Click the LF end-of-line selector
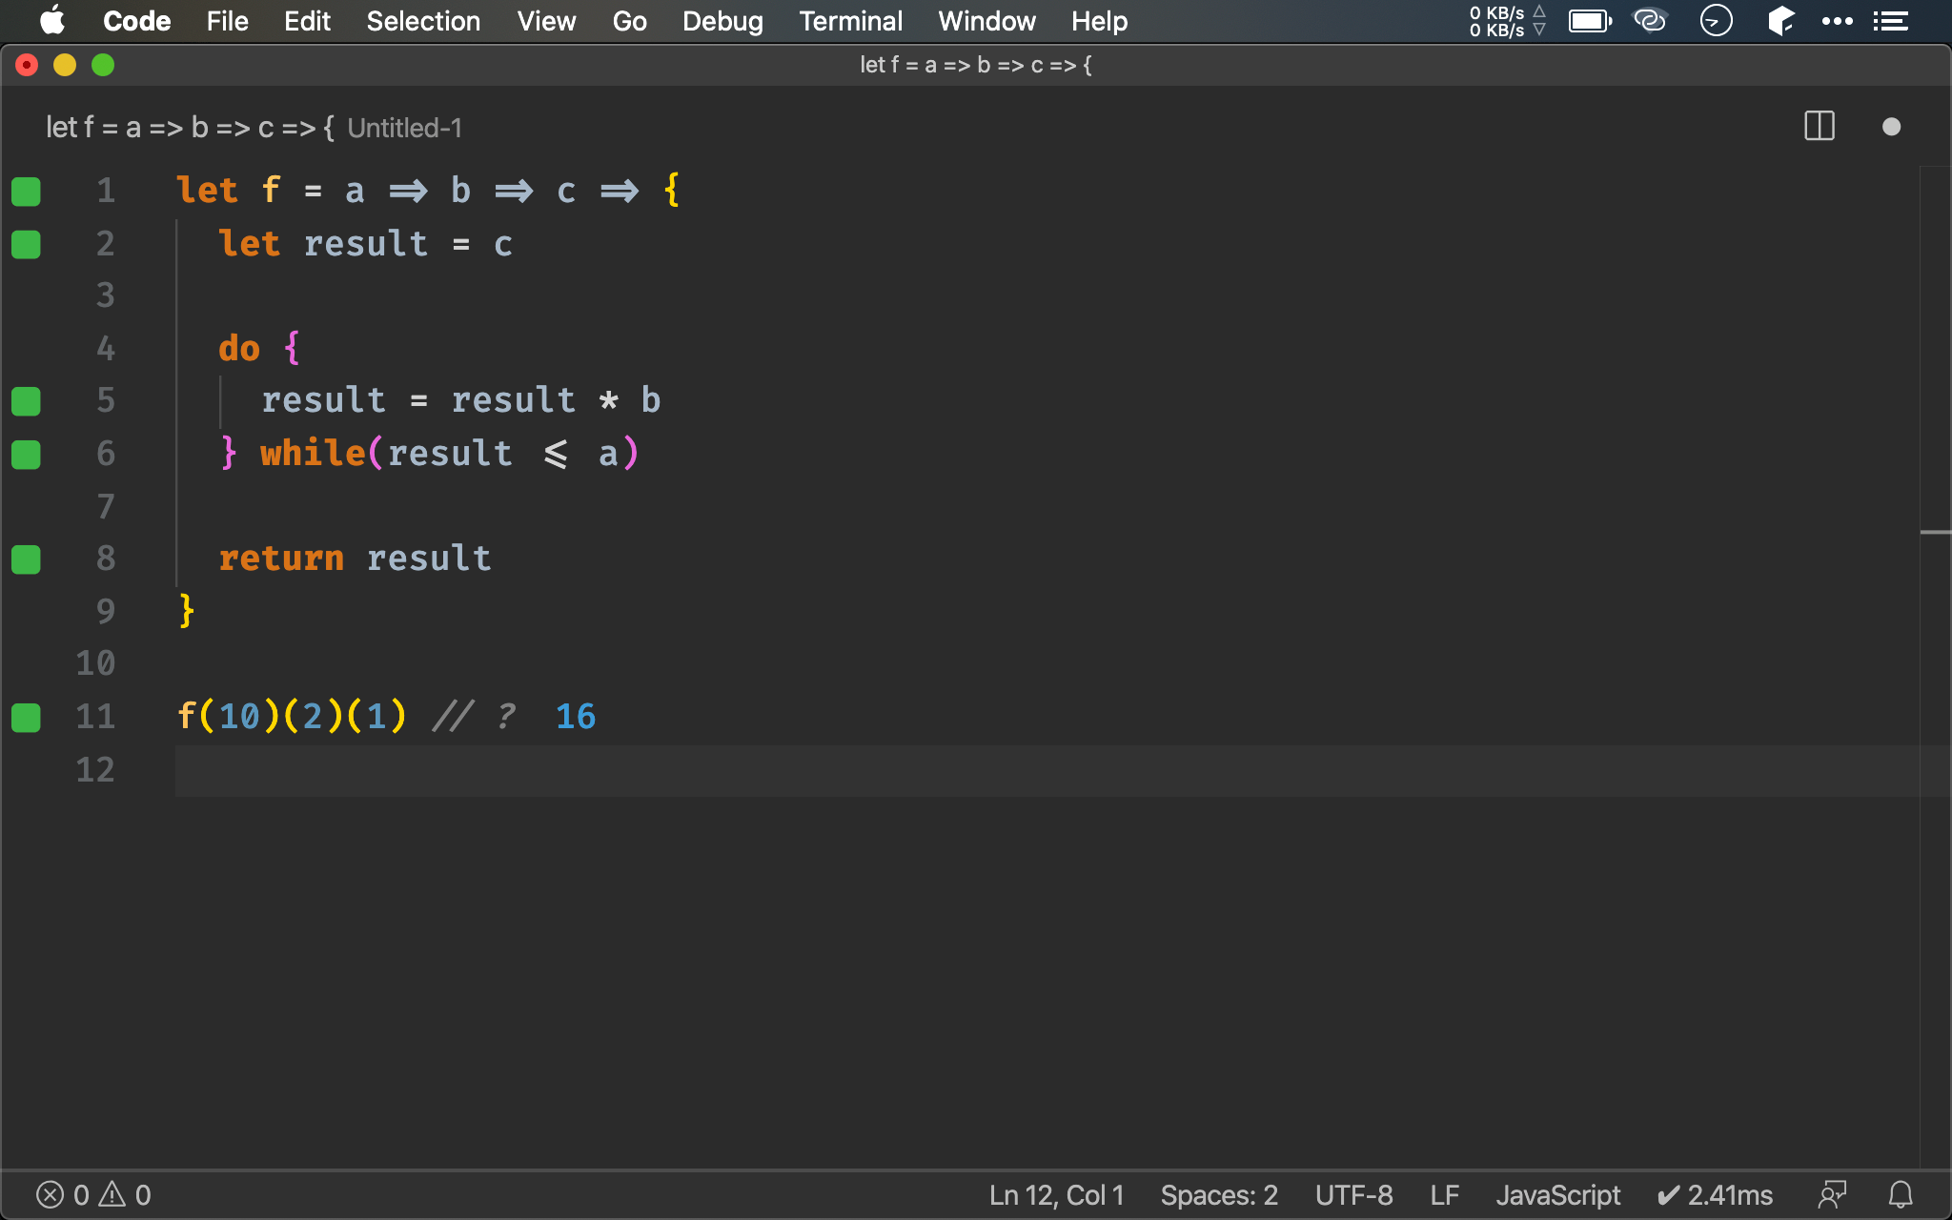This screenshot has height=1220, width=1952. (1444, 1195)
